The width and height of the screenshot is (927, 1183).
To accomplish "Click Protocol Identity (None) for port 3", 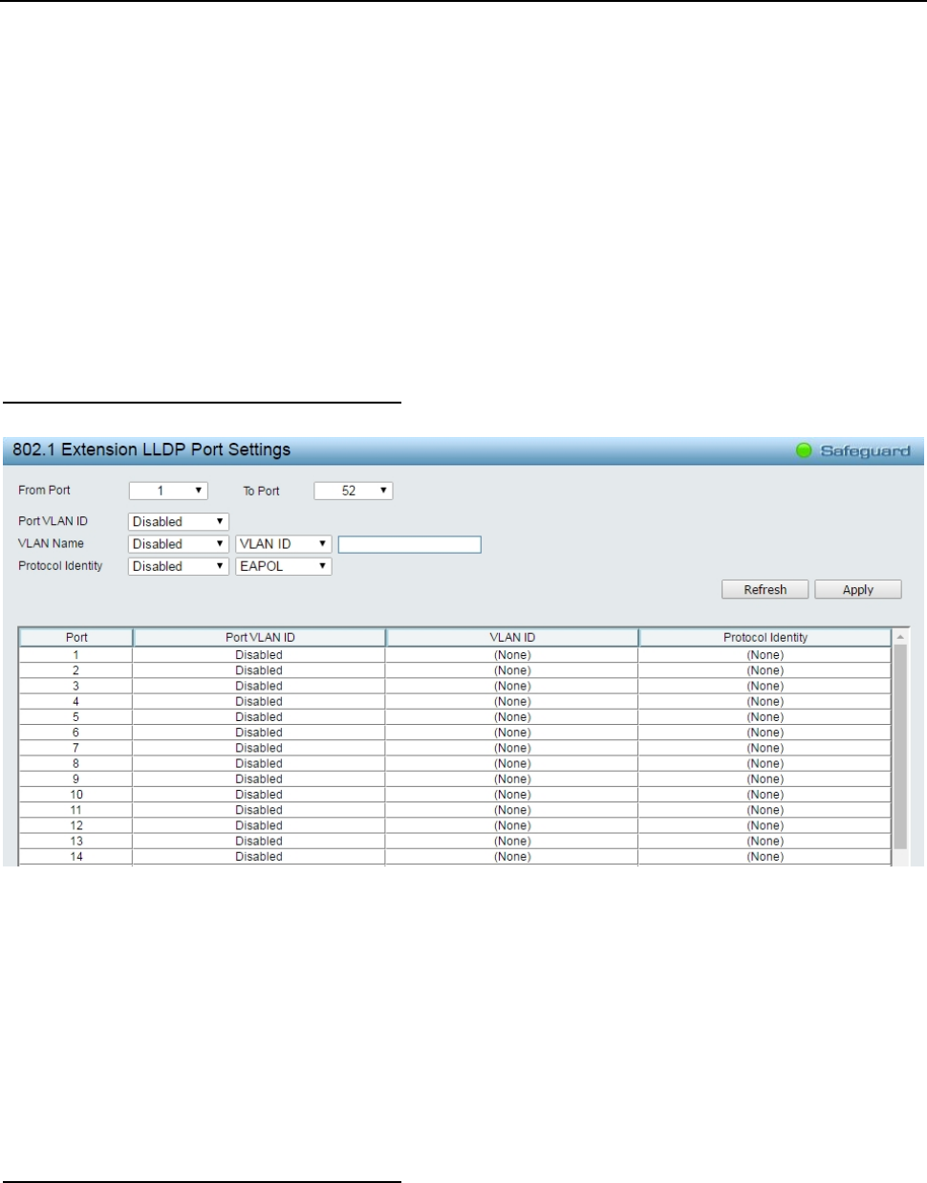I will 765,686.
